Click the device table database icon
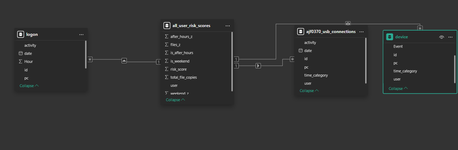Image resolution: width=458 pixels, height=150 pixels. [x=389, y=37]
